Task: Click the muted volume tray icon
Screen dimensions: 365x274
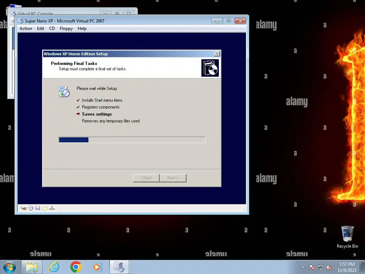Action: (329, 267)
